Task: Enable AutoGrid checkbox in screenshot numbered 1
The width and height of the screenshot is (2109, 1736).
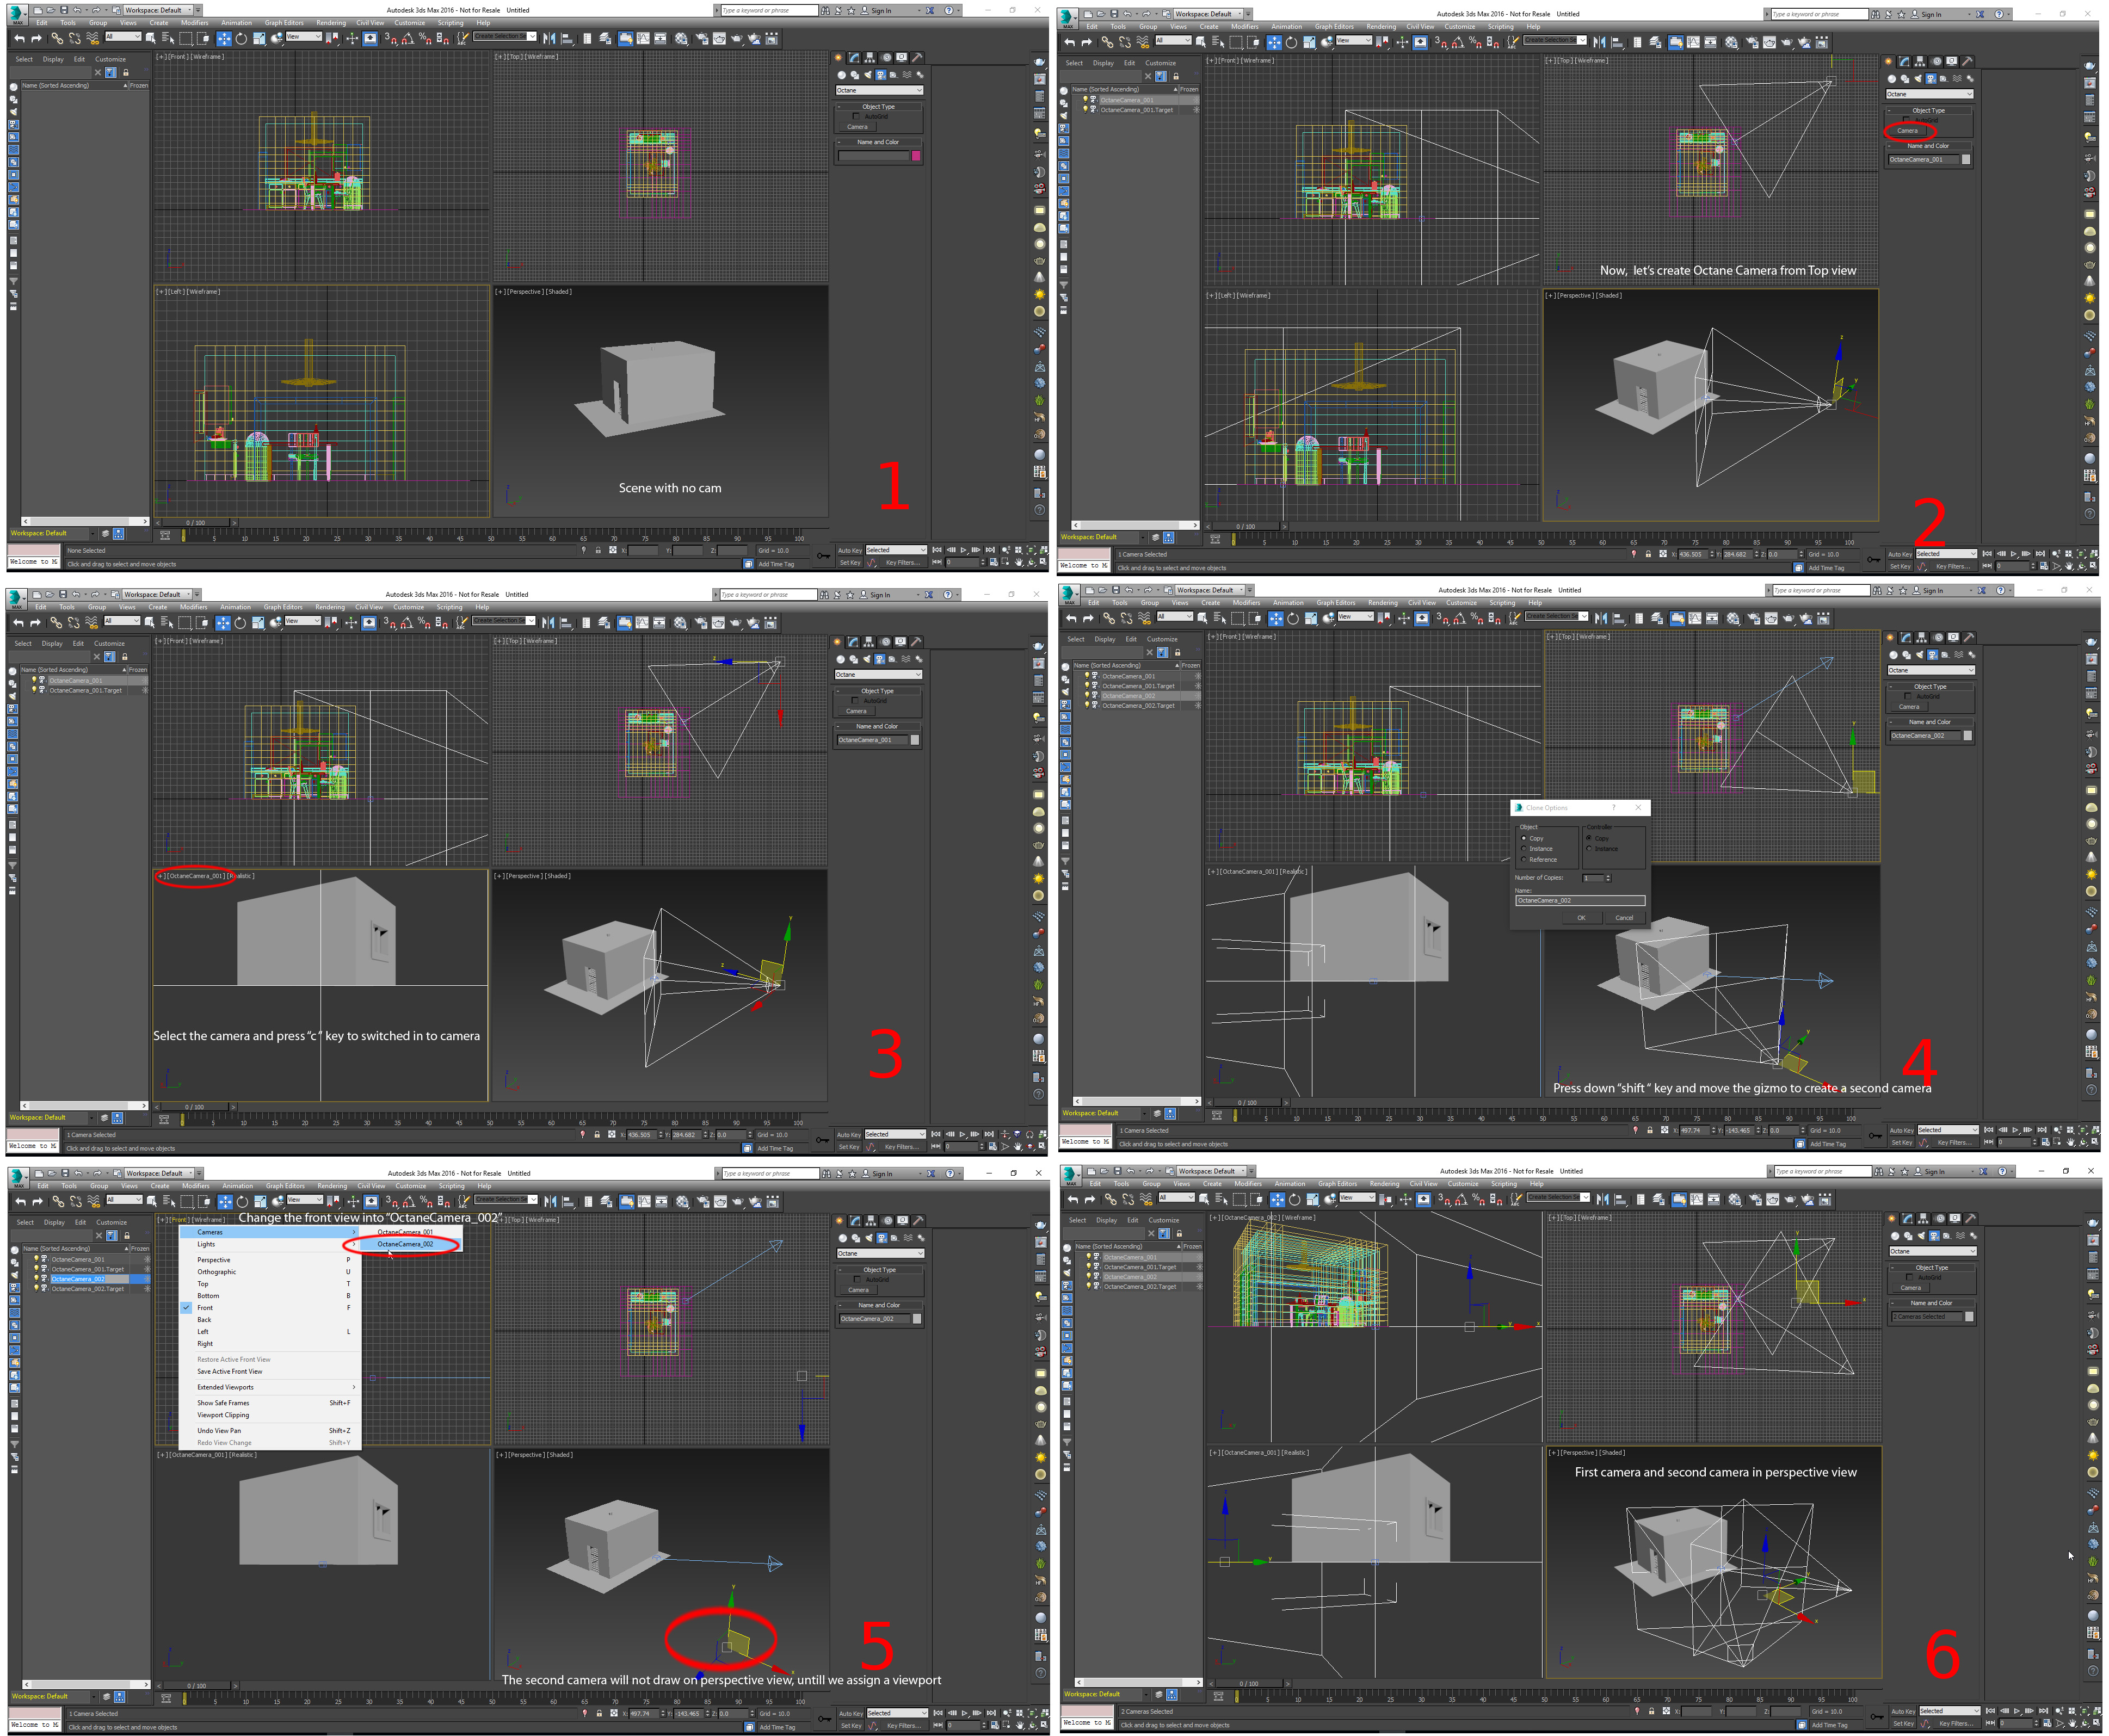Action: tap(856, 117)
